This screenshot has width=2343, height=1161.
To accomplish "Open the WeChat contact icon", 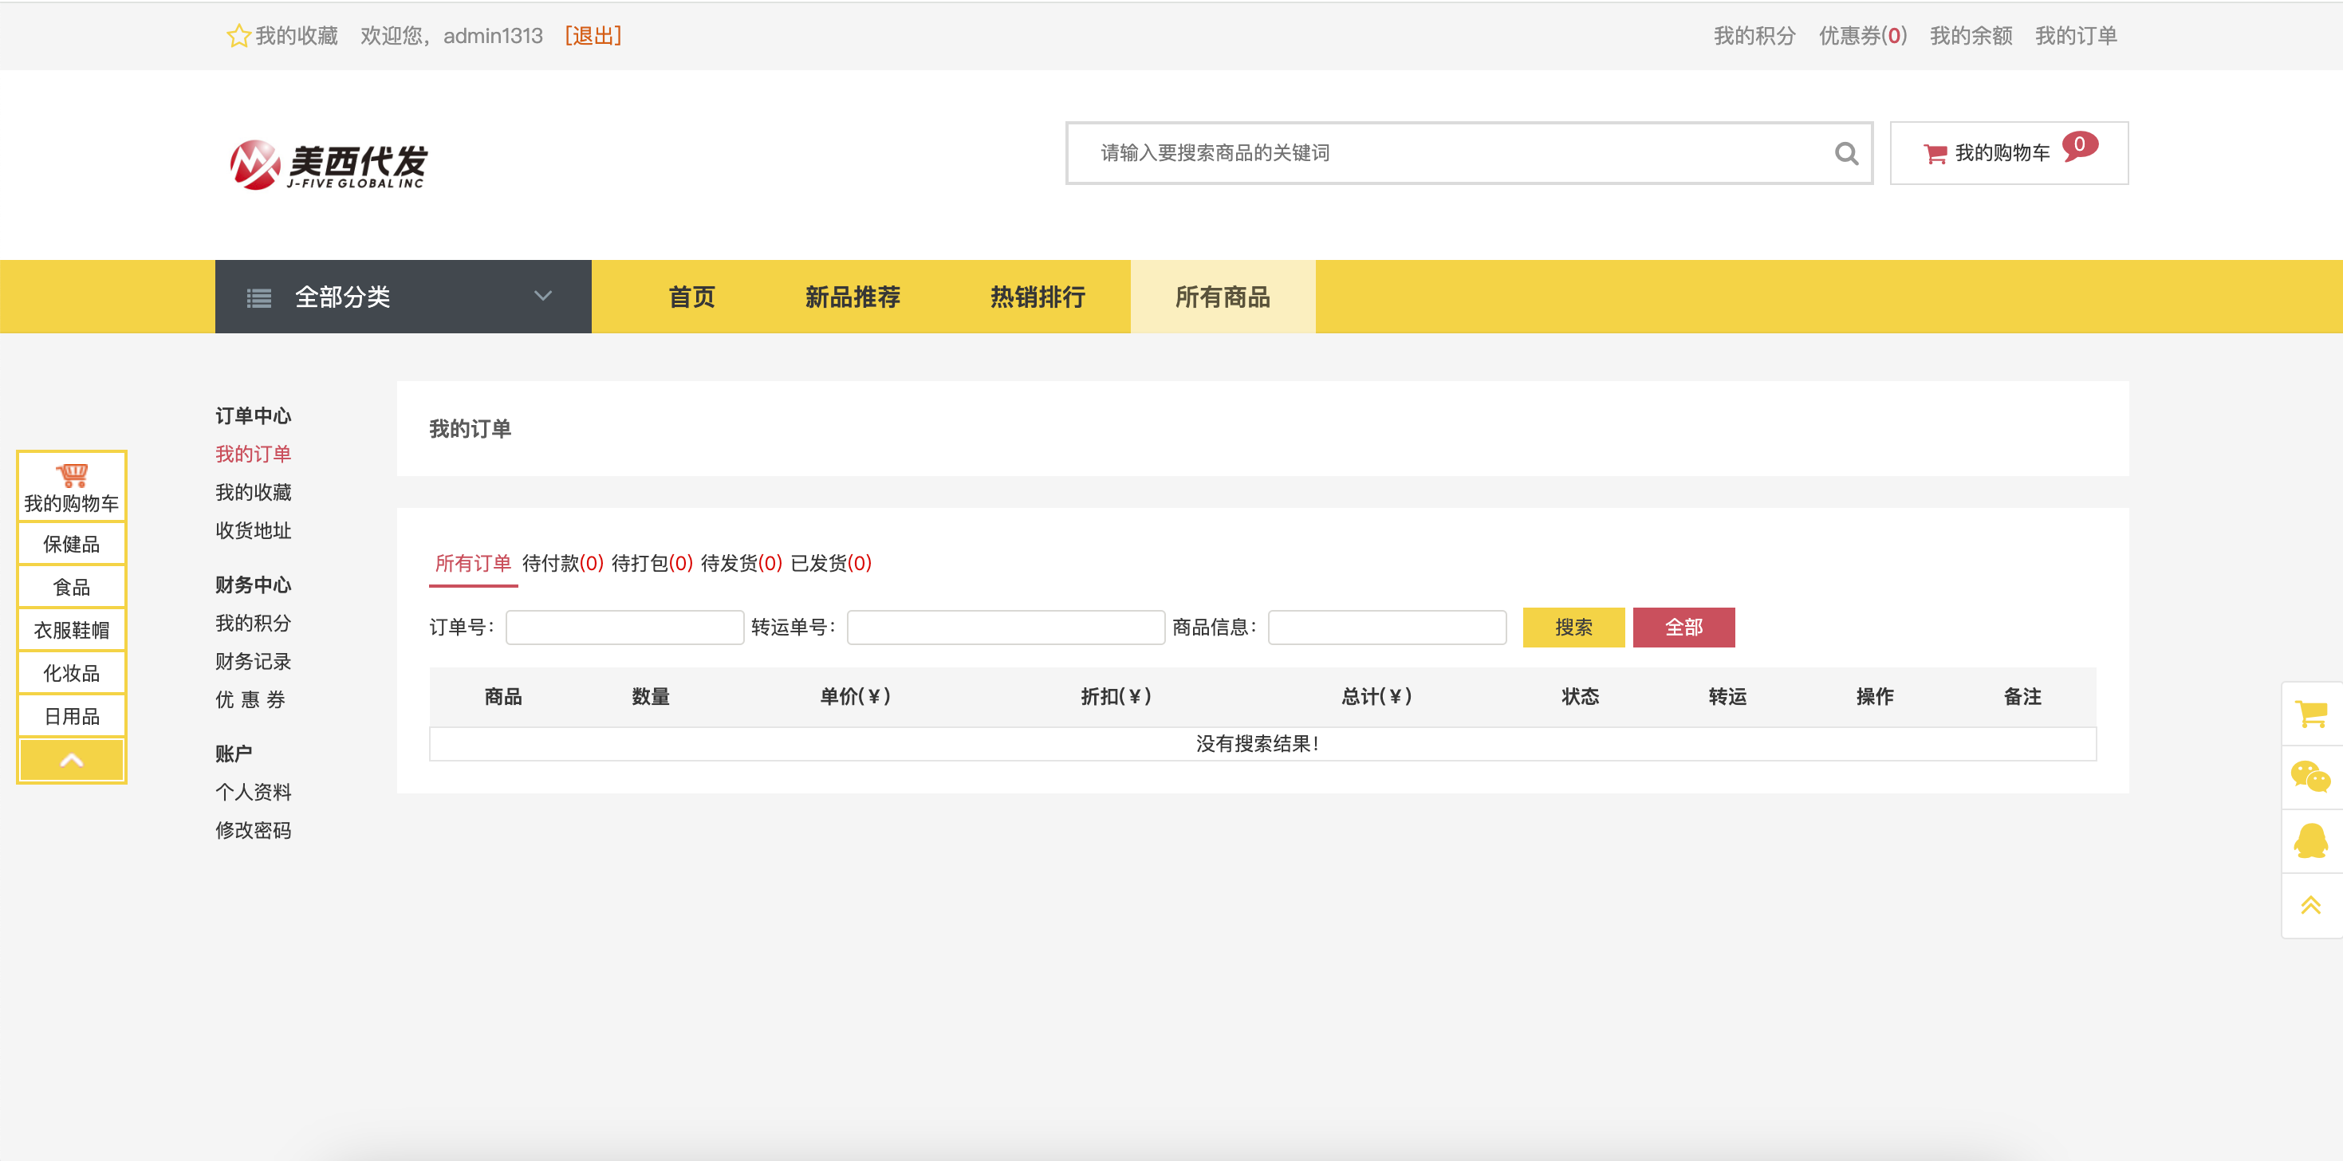I will click(x=2311, y=777).
